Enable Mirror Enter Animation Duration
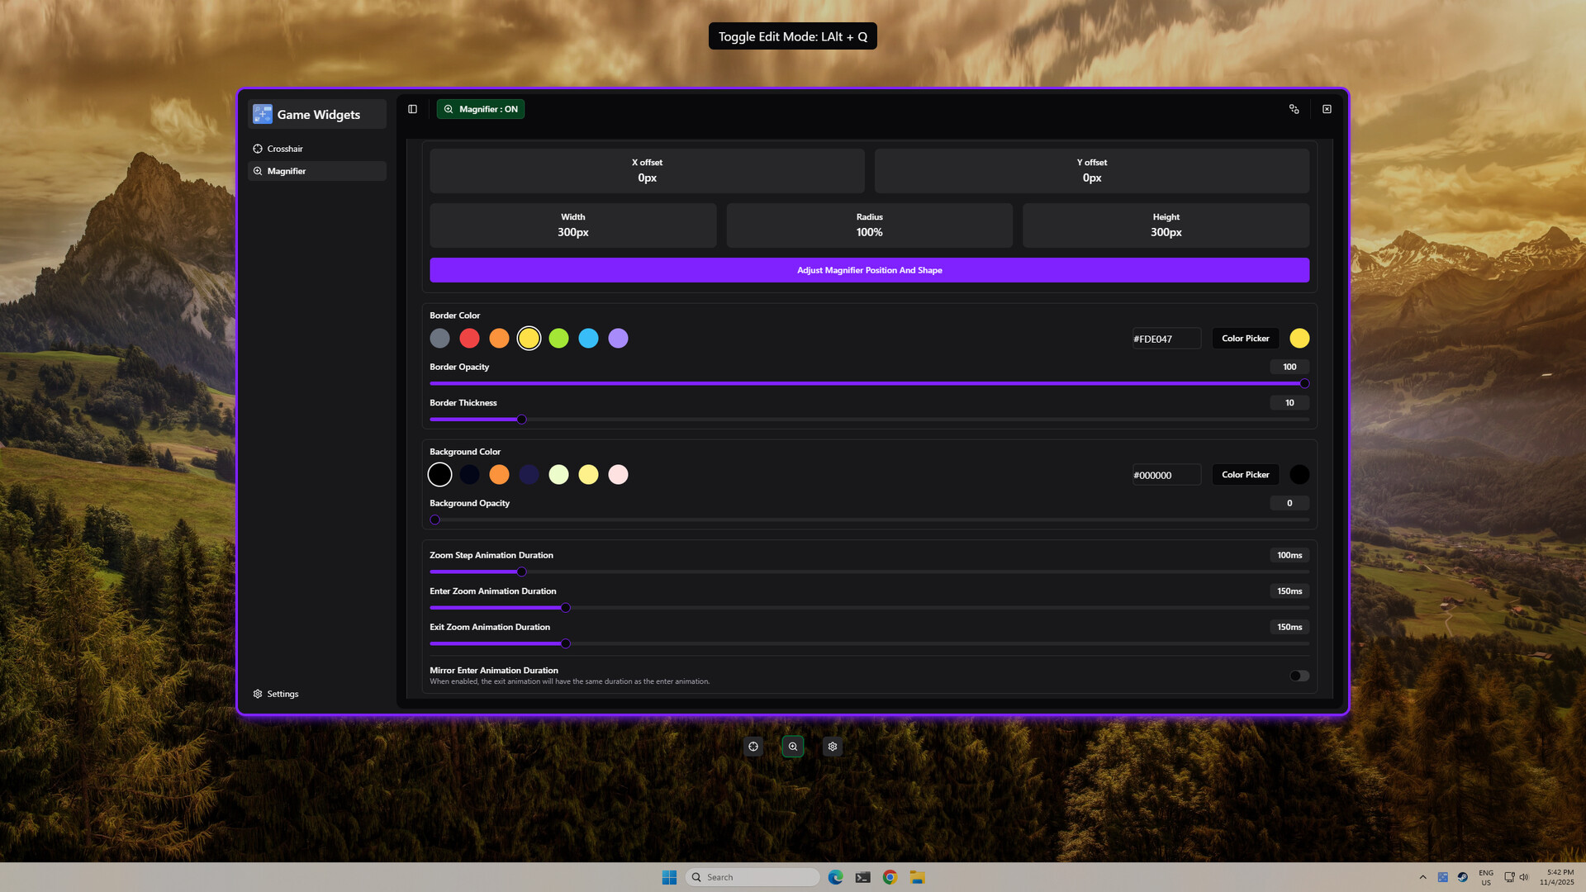1586x892 pixels. point(1298,676)
